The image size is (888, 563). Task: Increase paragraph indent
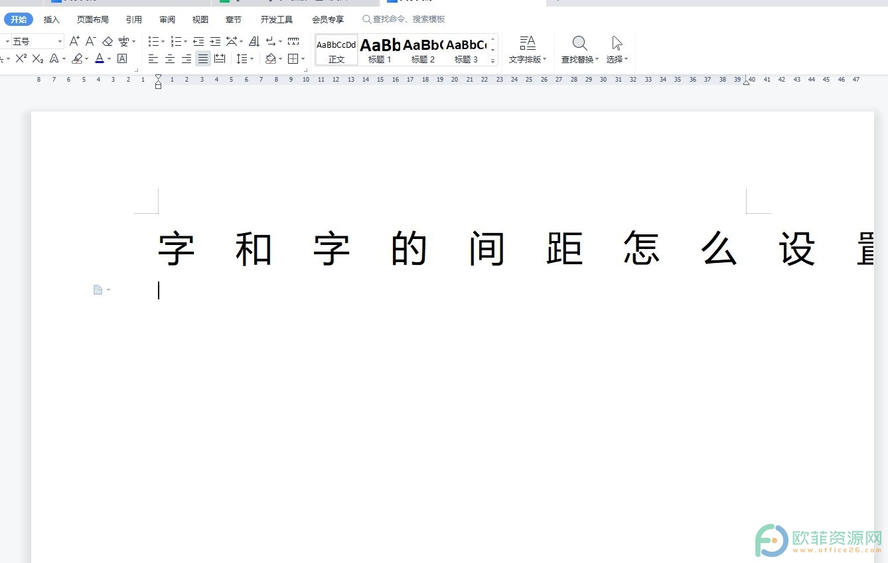tap(215, 41)
